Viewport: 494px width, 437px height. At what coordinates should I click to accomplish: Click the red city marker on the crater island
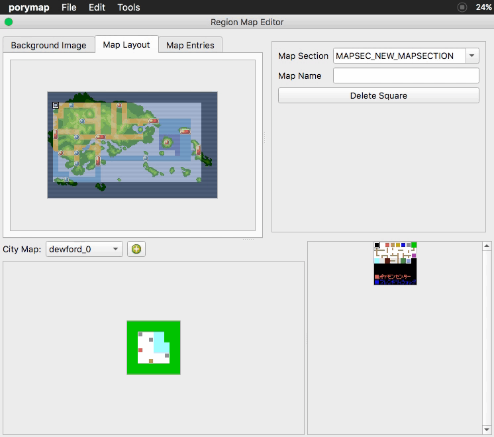pos(167,142)
